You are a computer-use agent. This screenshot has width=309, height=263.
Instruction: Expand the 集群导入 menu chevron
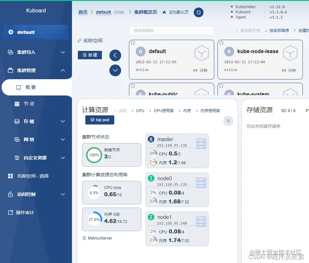click(x=63, y=52)
